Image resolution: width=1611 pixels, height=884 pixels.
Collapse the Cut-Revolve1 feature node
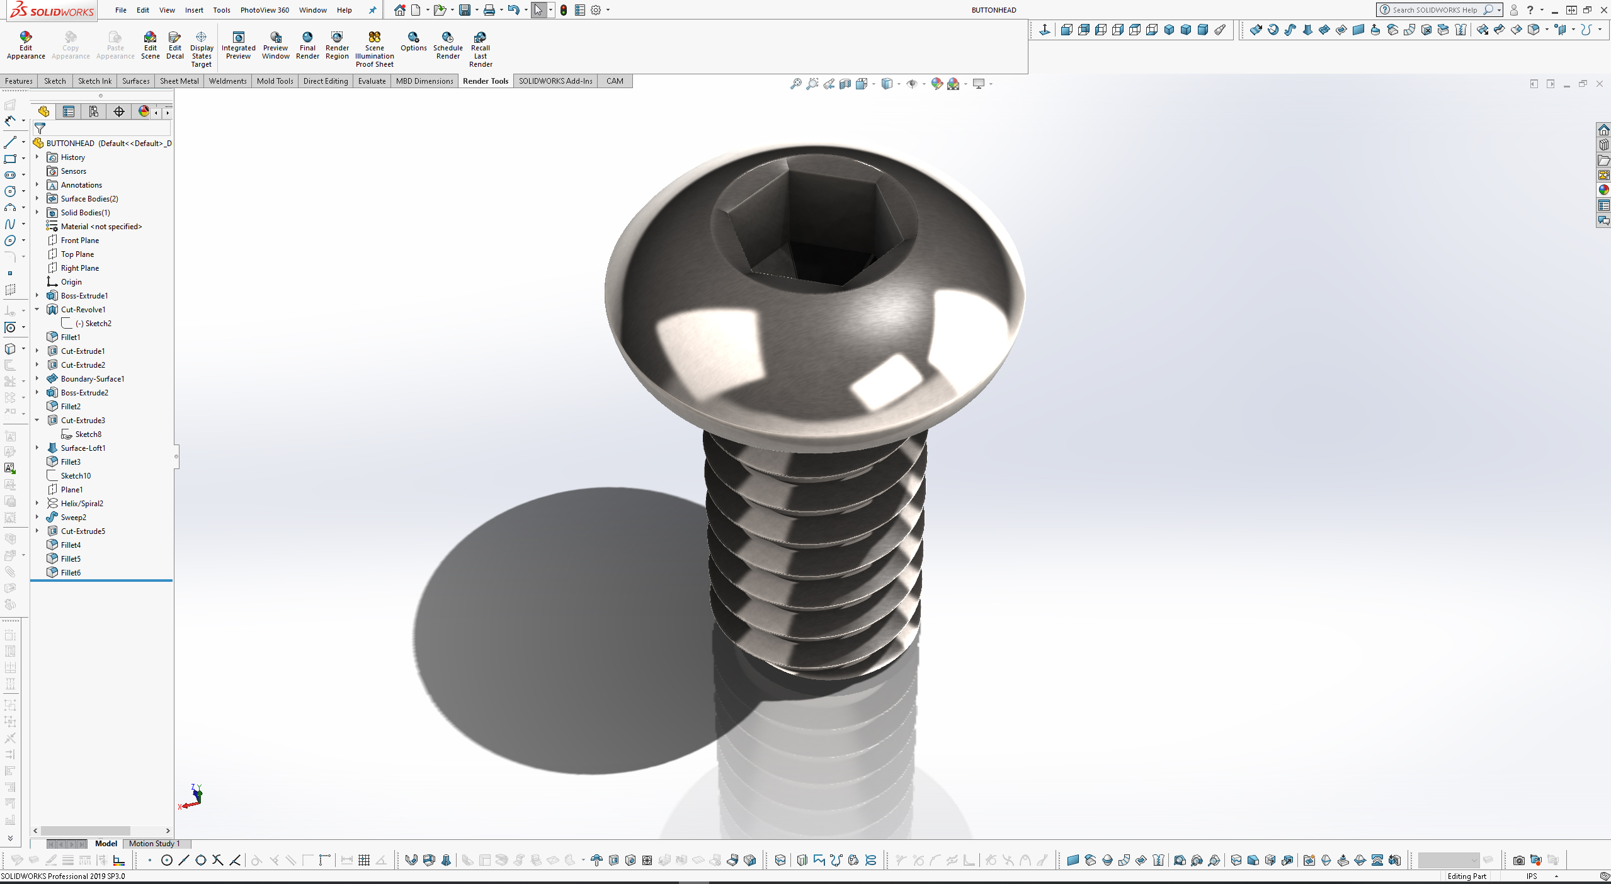pyautogui.click(x=37, y=309)
